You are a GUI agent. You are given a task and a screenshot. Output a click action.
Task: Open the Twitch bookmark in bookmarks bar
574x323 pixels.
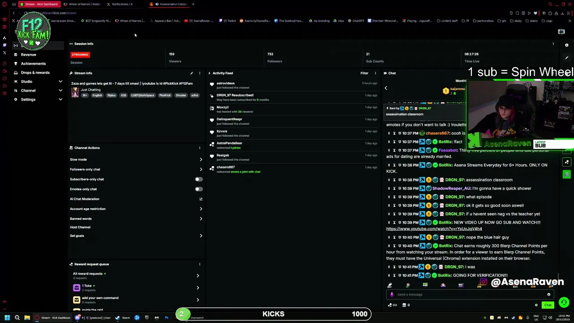click(x=228, y=21)
